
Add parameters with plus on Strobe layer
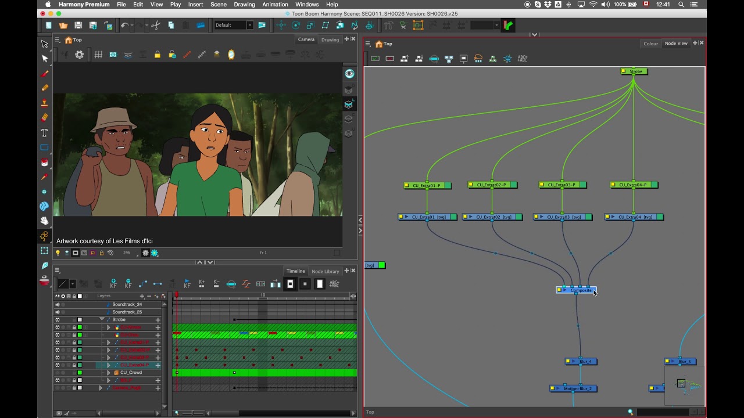pos(158,320)
